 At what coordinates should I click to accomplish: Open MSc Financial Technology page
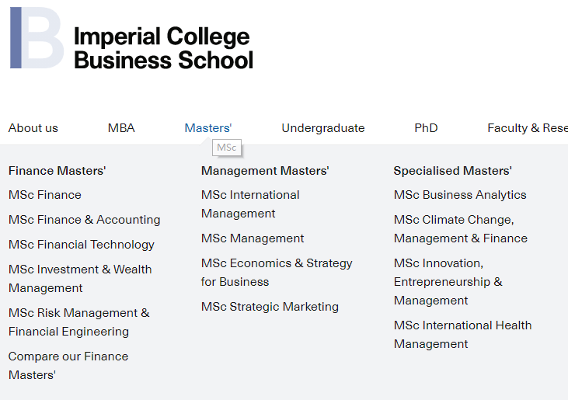pyautogui.click(x=82, y=245)
